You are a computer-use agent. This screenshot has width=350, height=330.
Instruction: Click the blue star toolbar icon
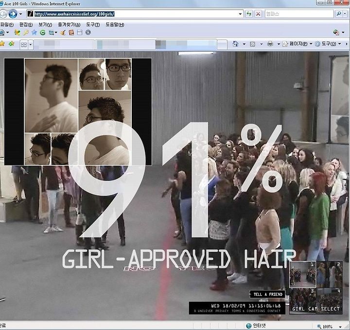click(34, 33)
